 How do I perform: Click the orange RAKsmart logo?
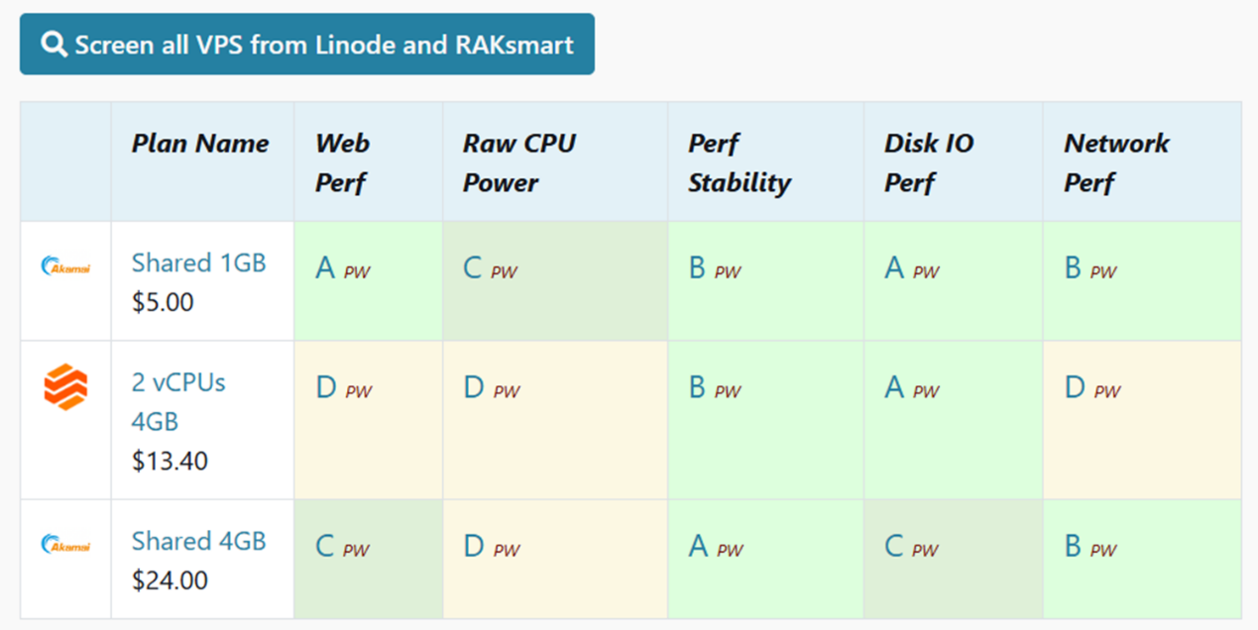[65, 386]
